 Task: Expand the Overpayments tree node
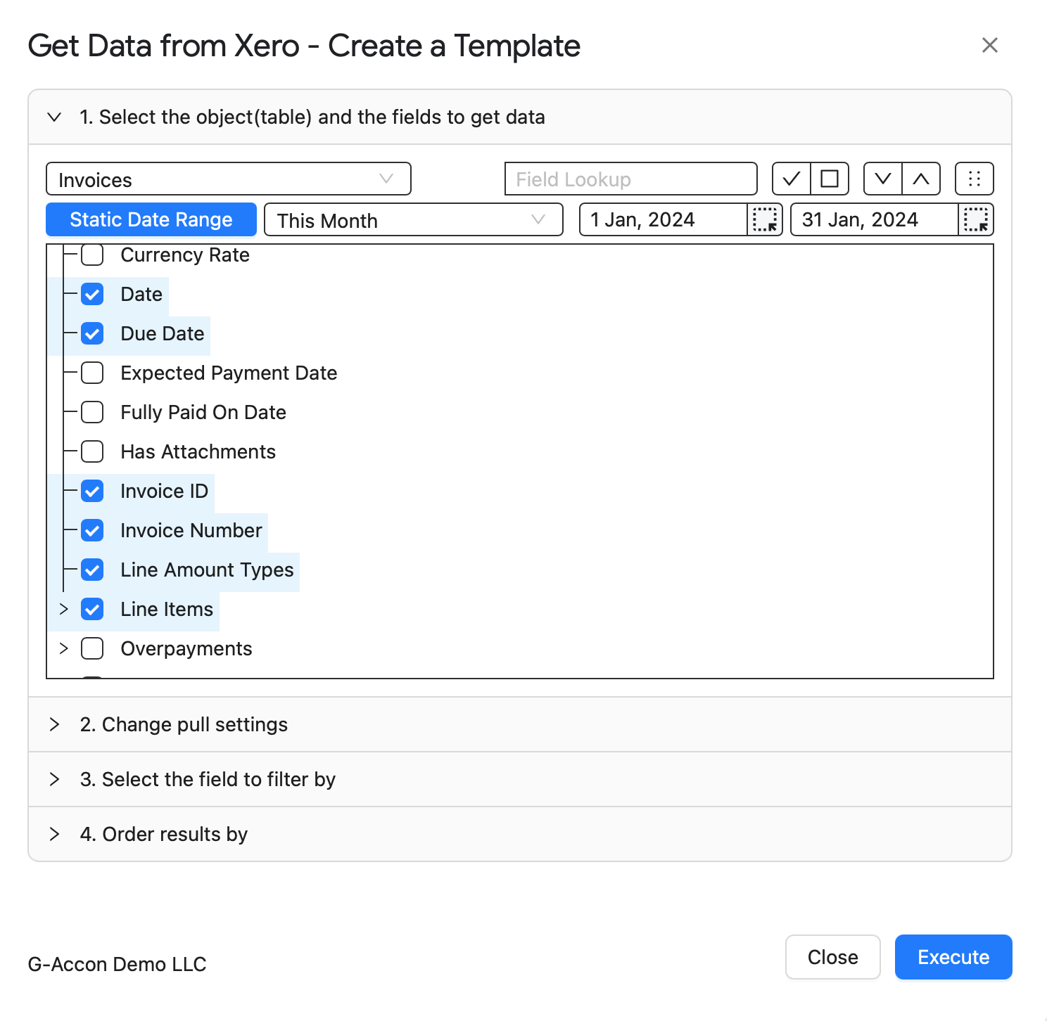point(63,648)
